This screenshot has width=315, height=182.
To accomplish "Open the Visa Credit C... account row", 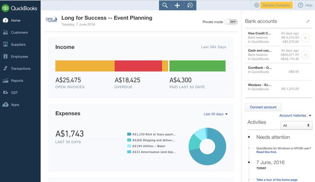I will pos(278,37).
